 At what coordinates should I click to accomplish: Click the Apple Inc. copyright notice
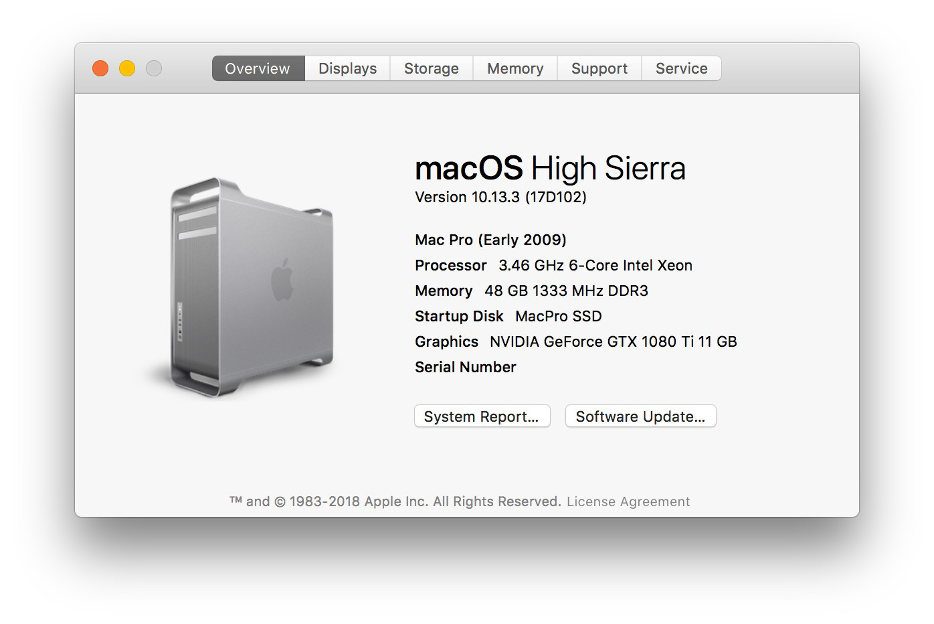[395, 501]
